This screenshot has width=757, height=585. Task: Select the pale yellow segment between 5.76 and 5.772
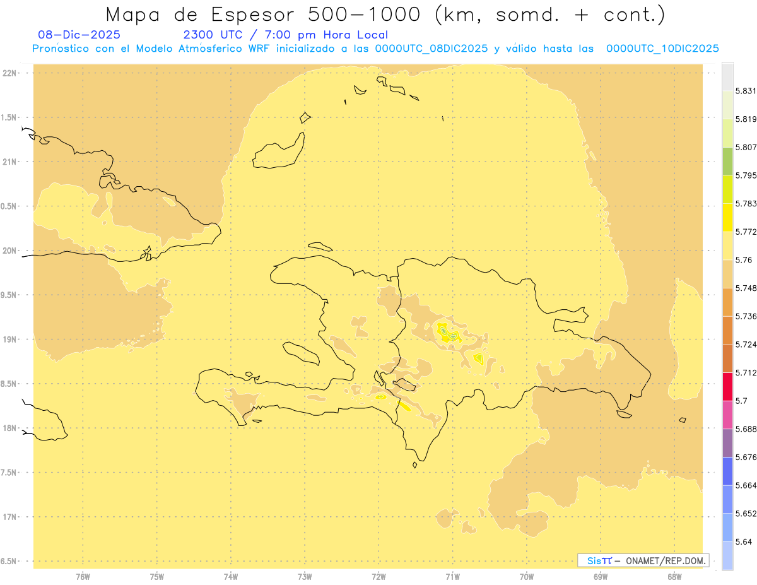[x=727, y=245]
